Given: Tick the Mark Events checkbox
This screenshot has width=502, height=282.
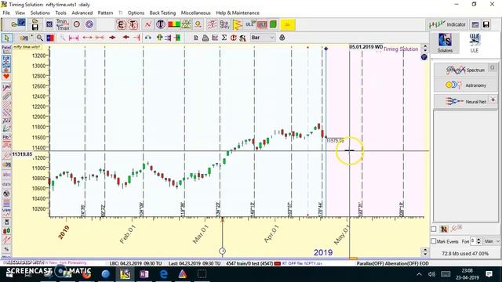Looking at the screenshot, I should 434,241.
